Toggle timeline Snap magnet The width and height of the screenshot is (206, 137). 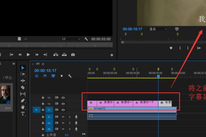(45, 76)
